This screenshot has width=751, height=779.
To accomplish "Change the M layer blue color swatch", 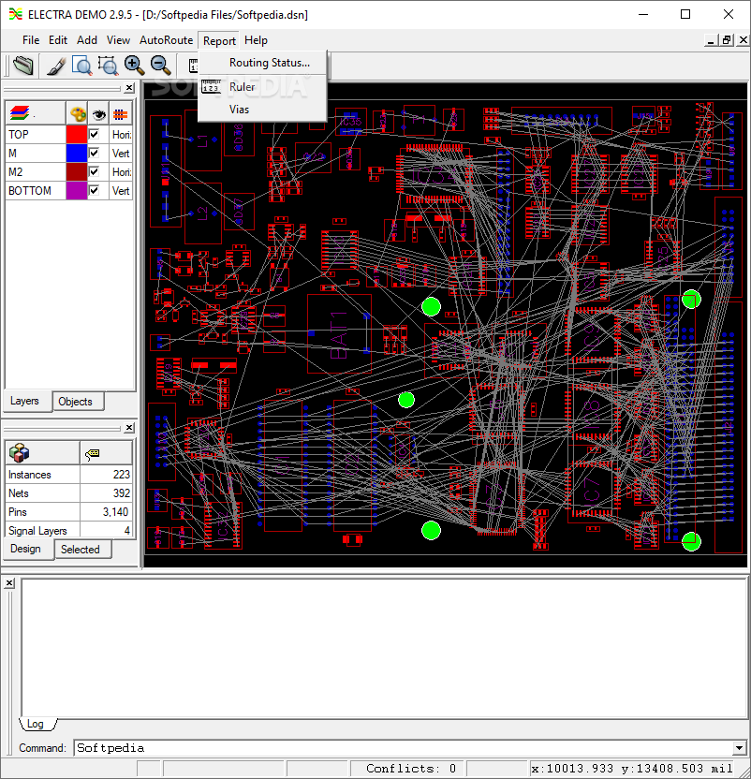I will (x=77, y=153).
